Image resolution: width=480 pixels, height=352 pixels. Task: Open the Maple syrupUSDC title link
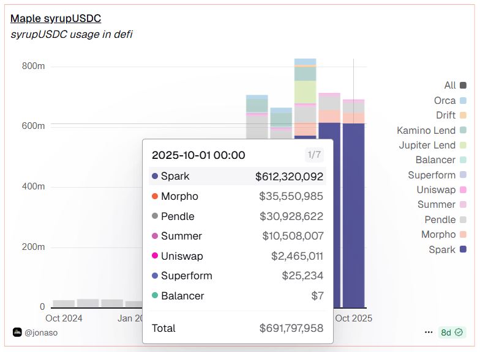(x=56, y=18)
